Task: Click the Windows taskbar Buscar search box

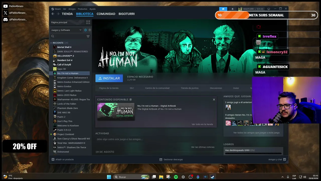Action: click(131, 177)
